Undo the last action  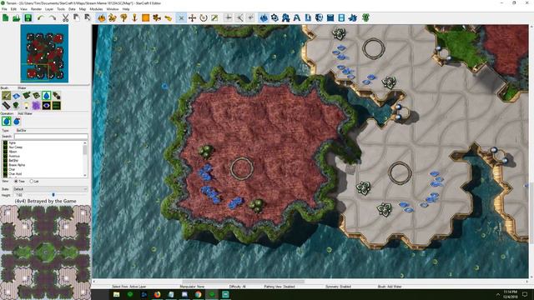click(41, 18)
